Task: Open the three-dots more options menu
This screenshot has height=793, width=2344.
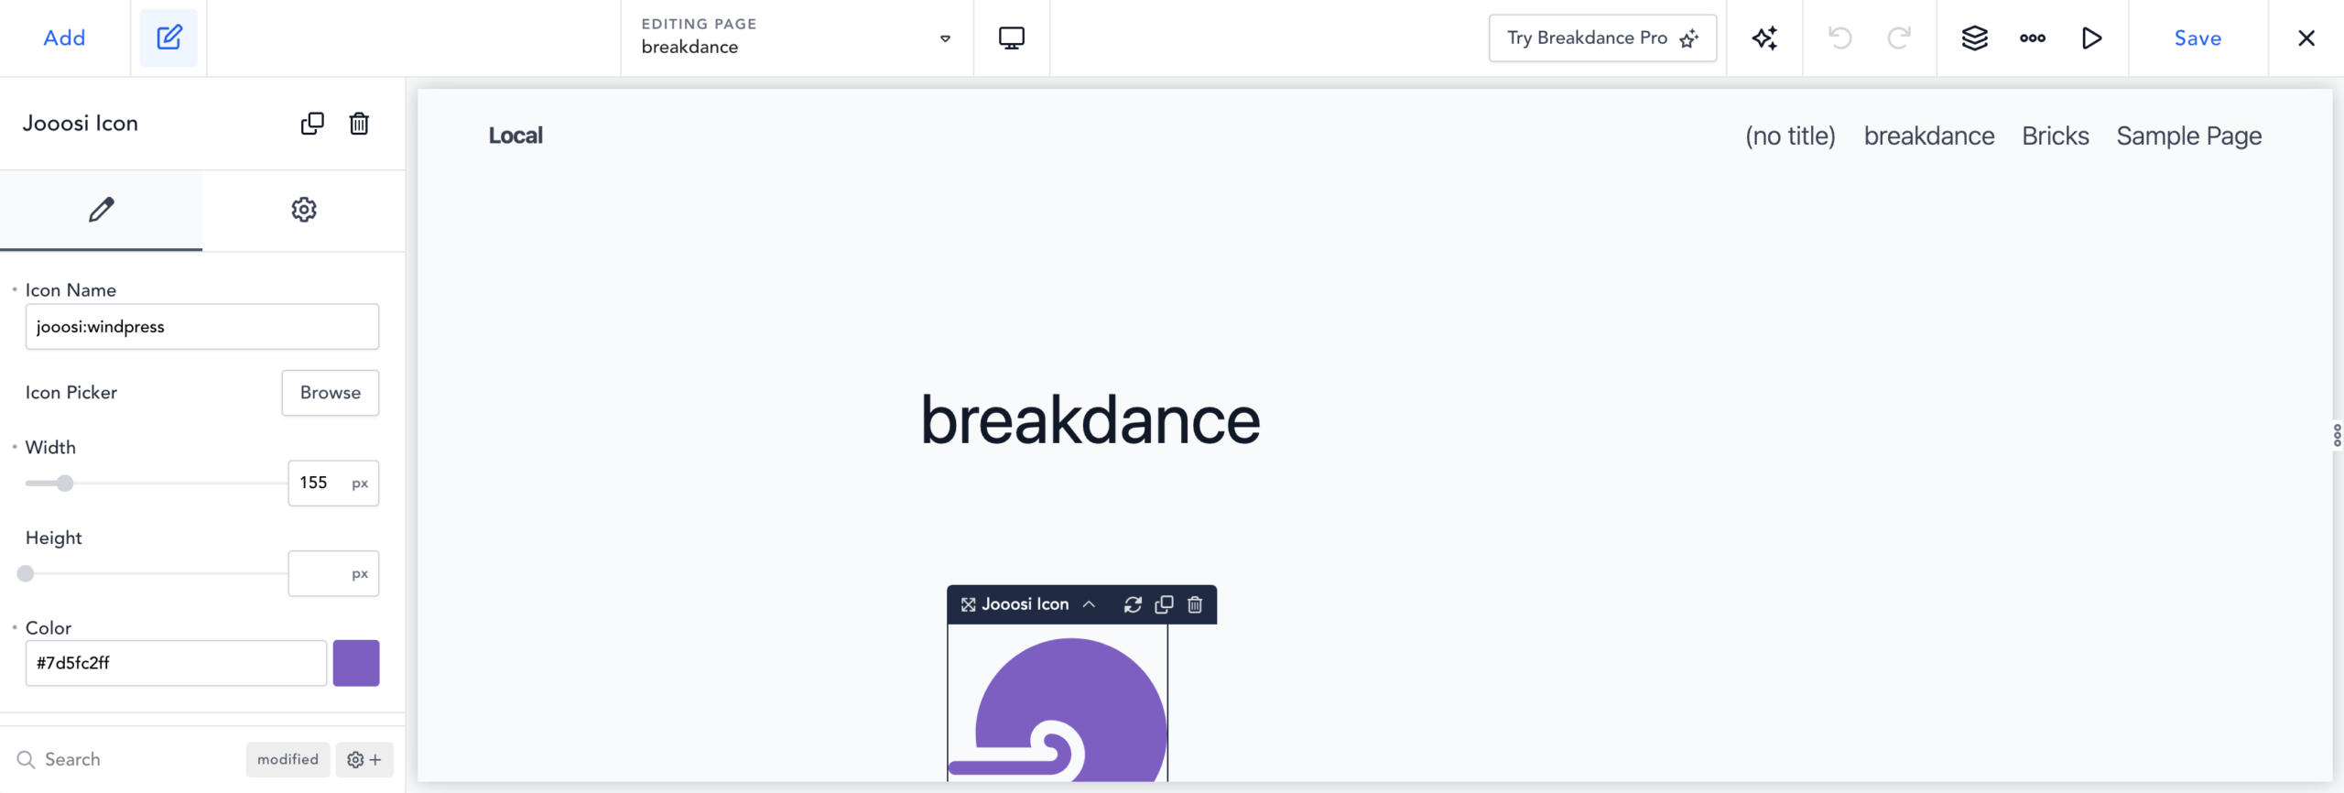Action: [x=2033, y=38]
